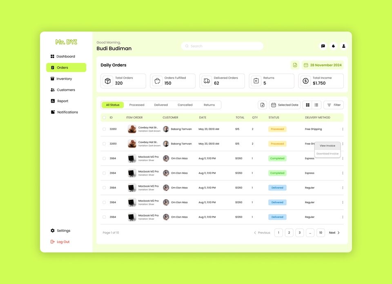The image size is (392, 284).
Task: Open the Report section from the sidebar
Action: [61, 101]
